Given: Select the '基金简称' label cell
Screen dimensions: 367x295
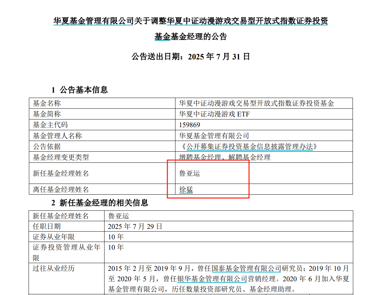Looking at the screenshot, I should click(x=102, y=114).
